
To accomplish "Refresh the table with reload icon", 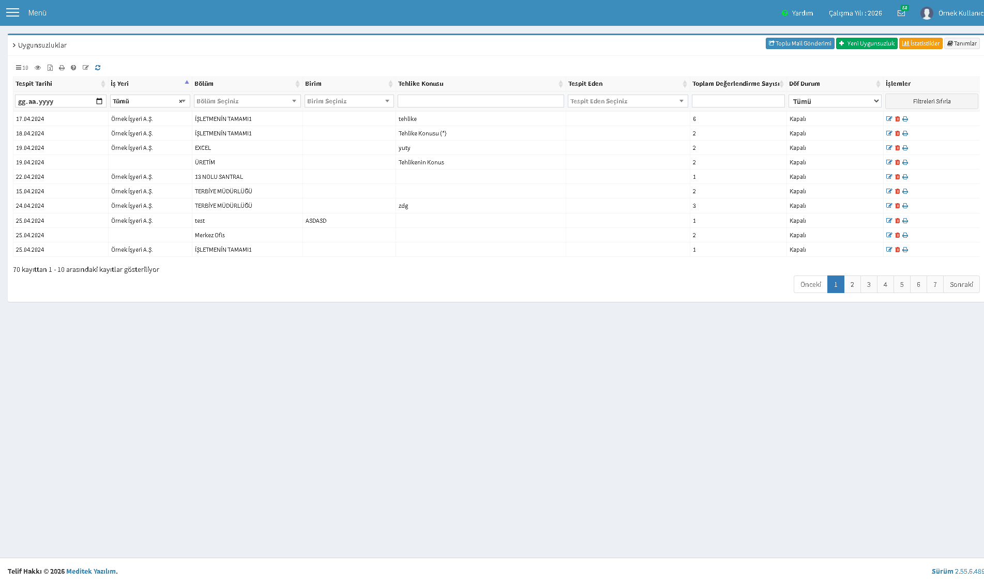I will tap(98, 68).
